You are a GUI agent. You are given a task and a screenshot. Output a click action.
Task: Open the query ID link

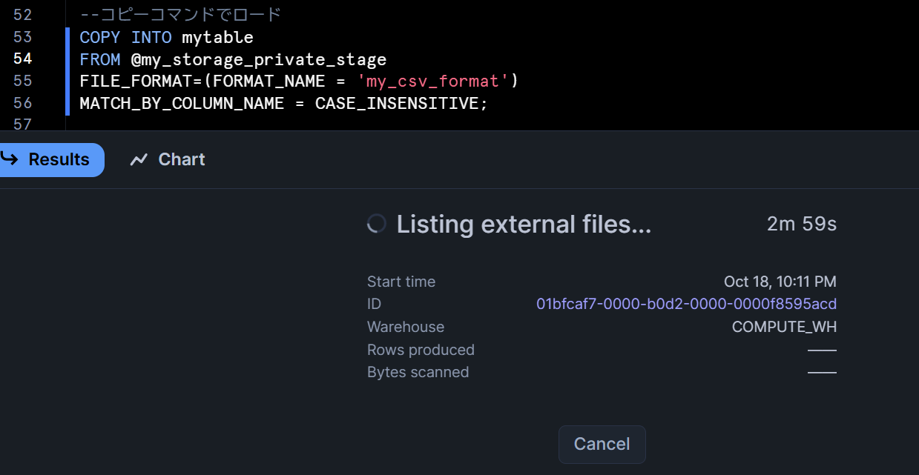click(686, 304)
